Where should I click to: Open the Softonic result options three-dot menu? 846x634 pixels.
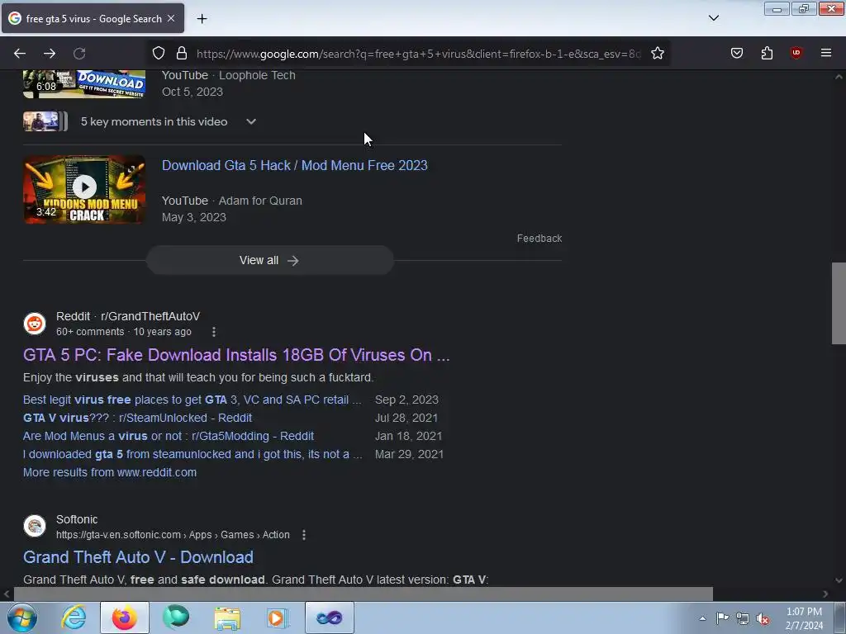tap(304, 535)
